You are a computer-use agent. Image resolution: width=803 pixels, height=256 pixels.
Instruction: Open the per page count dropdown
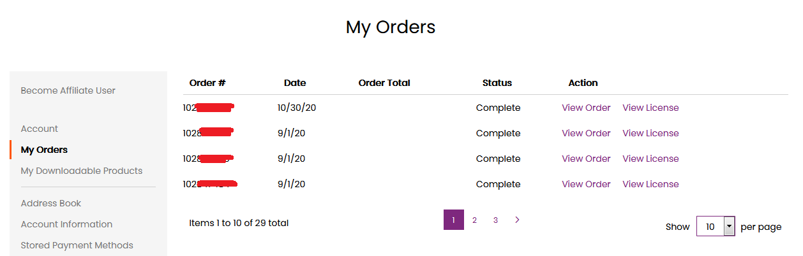716,226
